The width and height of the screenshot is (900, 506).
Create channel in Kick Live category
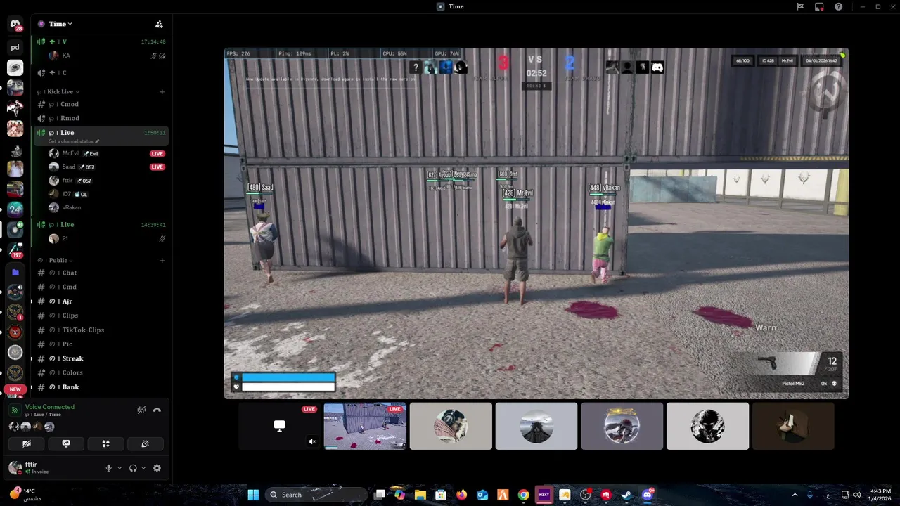click(162, 92)
